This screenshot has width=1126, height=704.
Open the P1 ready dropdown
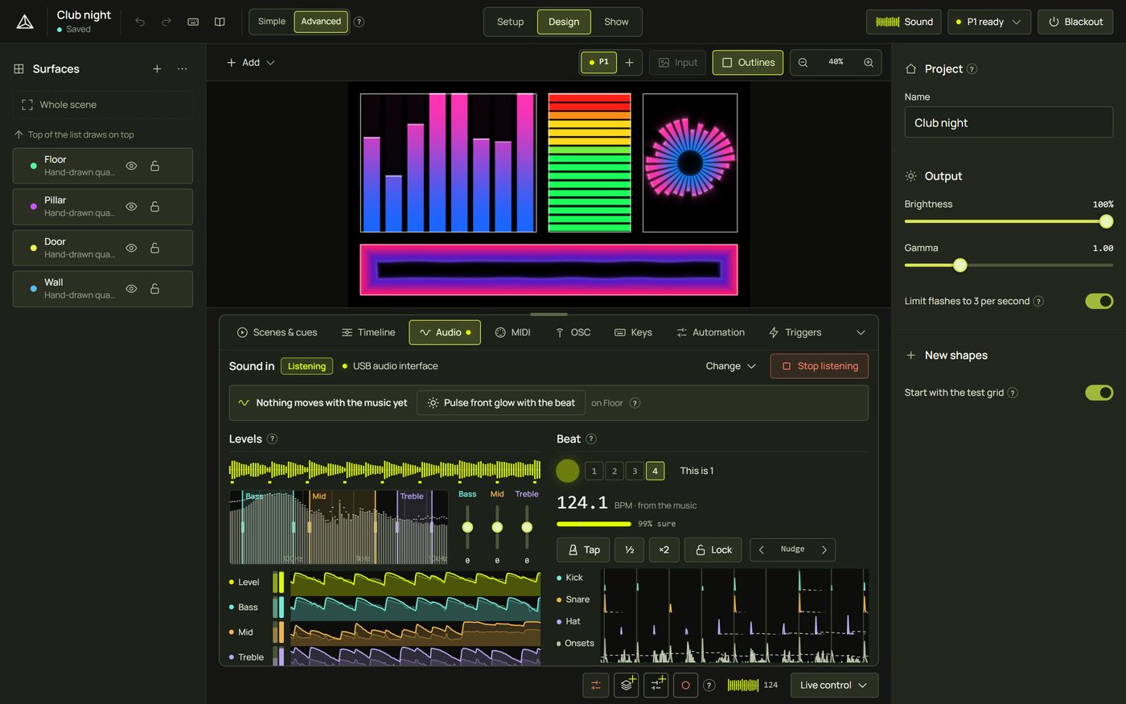coord(988,22)
